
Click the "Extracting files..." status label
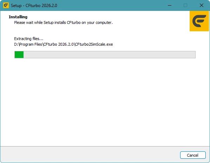(29, 39)
